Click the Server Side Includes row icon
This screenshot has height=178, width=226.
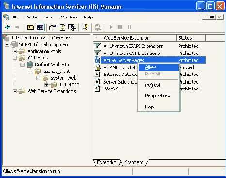tap(97, 82)
